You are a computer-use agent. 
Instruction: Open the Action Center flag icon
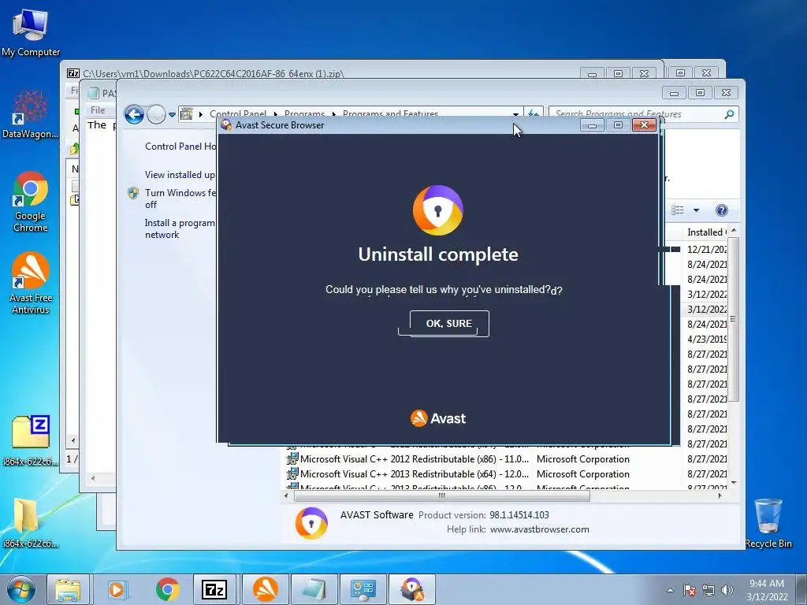[690, 590]
